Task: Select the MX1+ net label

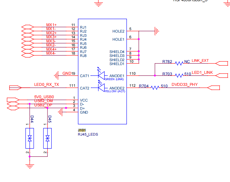Action: pos(51,25)
